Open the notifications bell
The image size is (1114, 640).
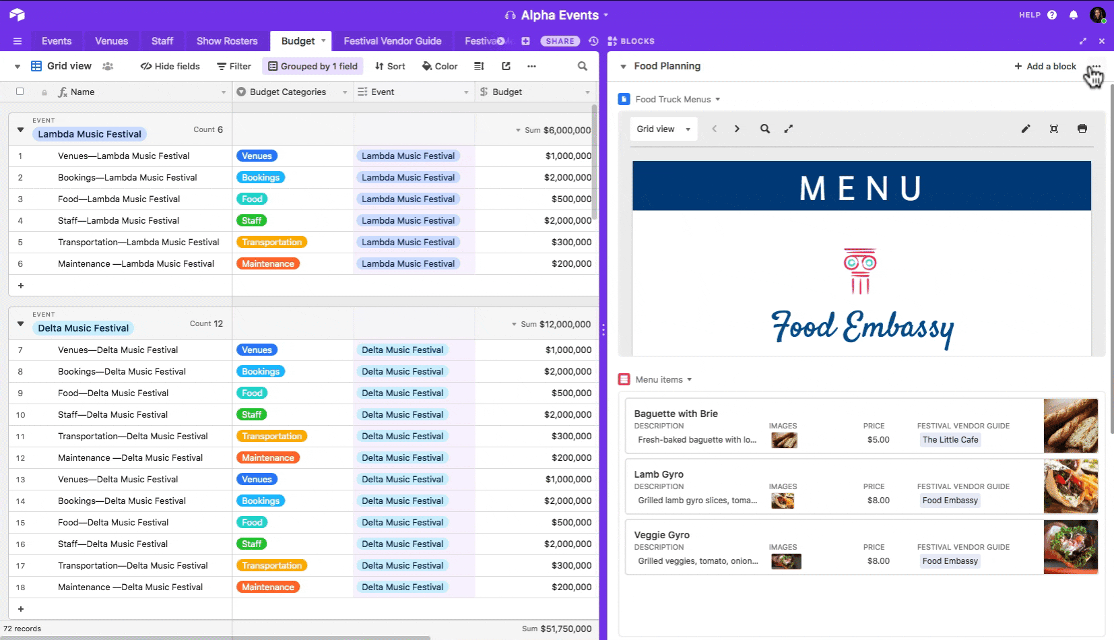[1074, 15]
